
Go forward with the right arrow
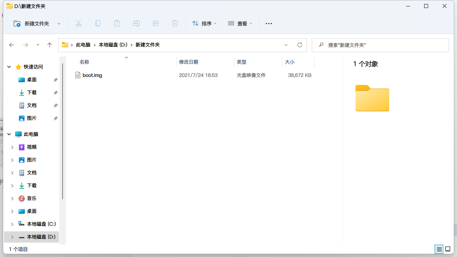[26, 45]
